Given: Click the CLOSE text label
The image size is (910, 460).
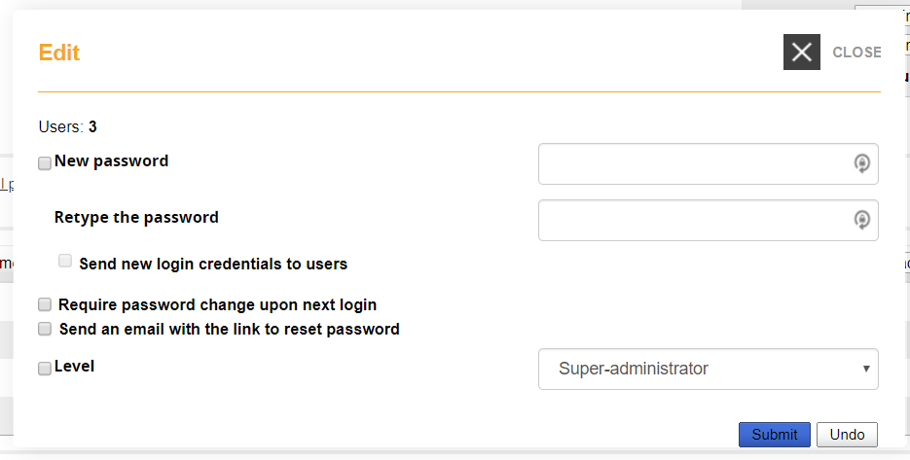Looking at the screenshot, I should pyautogui.click(x=856, y=53).
